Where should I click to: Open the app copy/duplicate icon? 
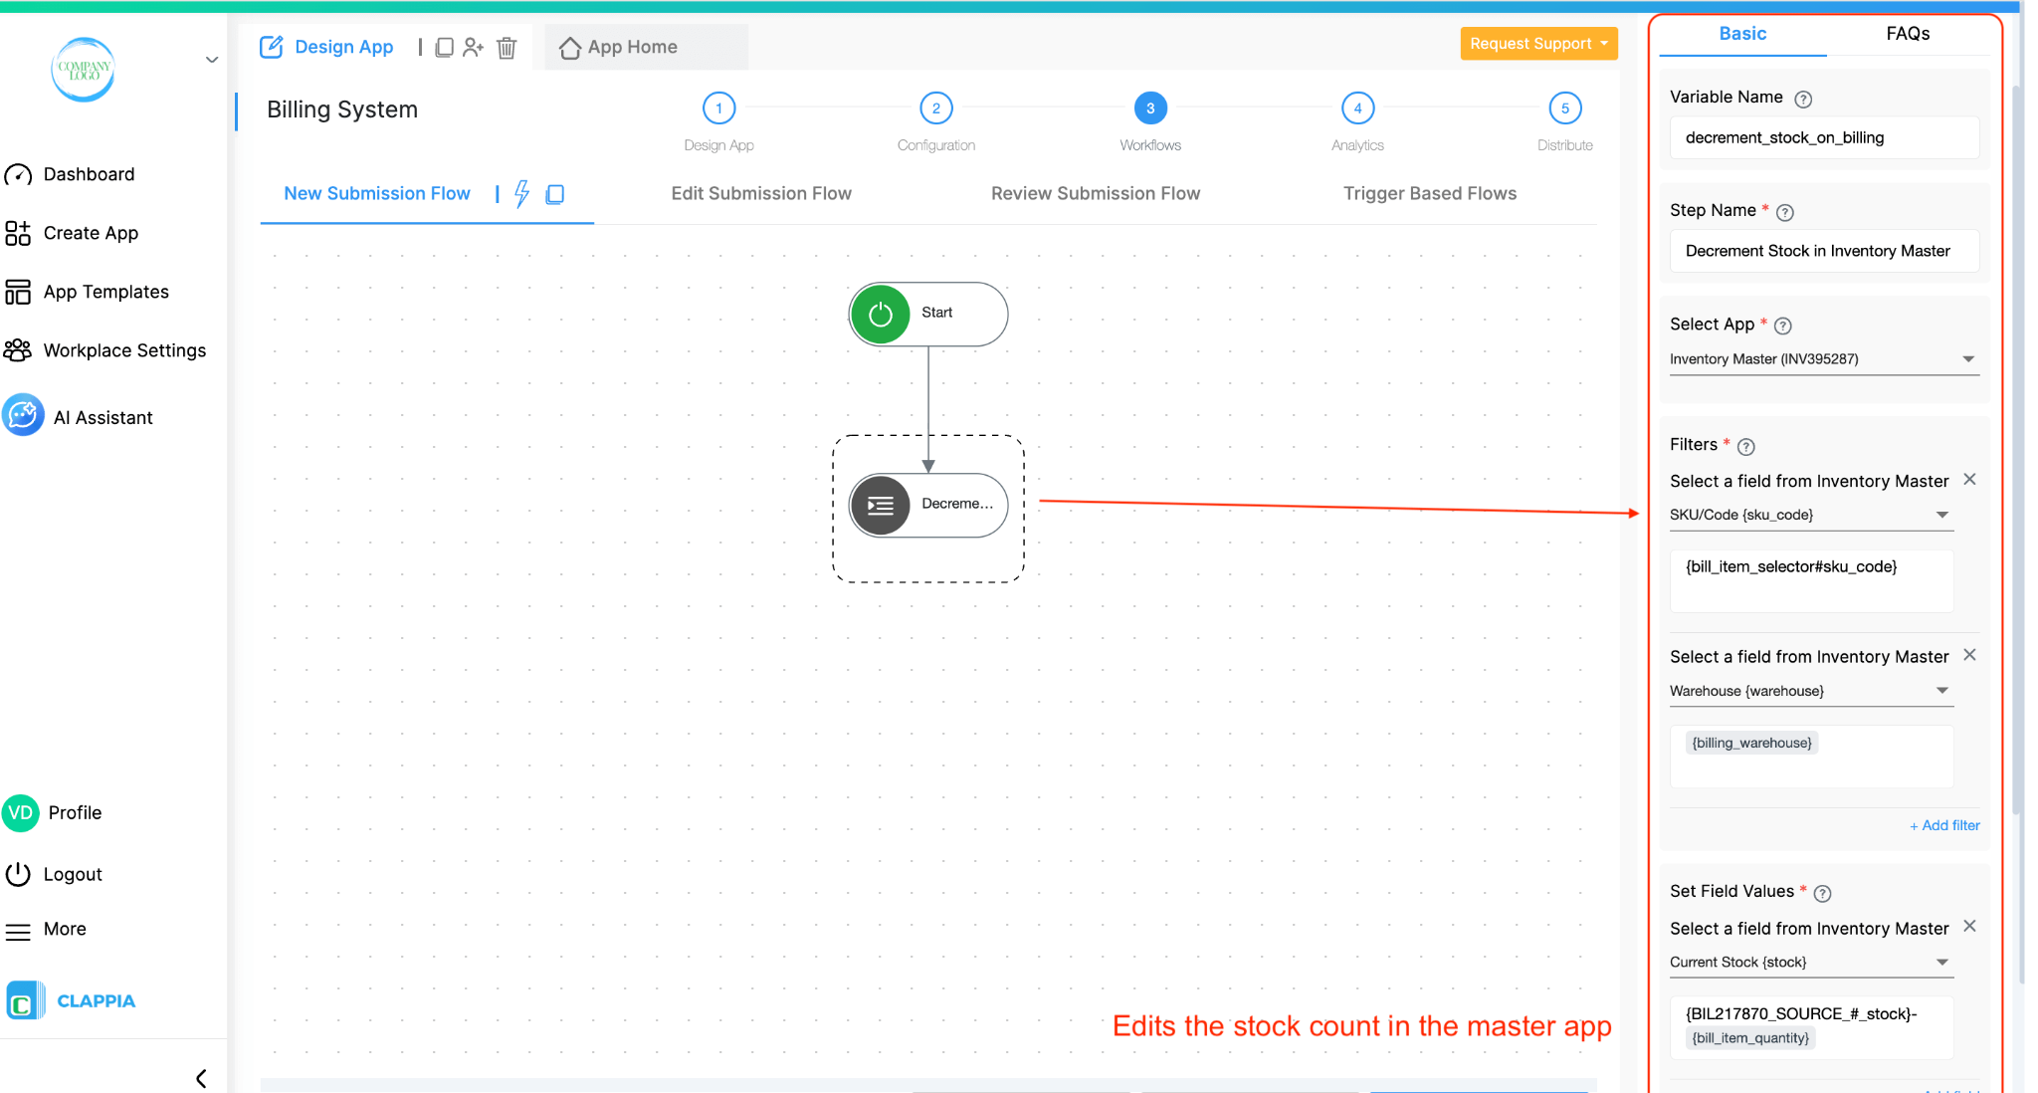point(444,47)
